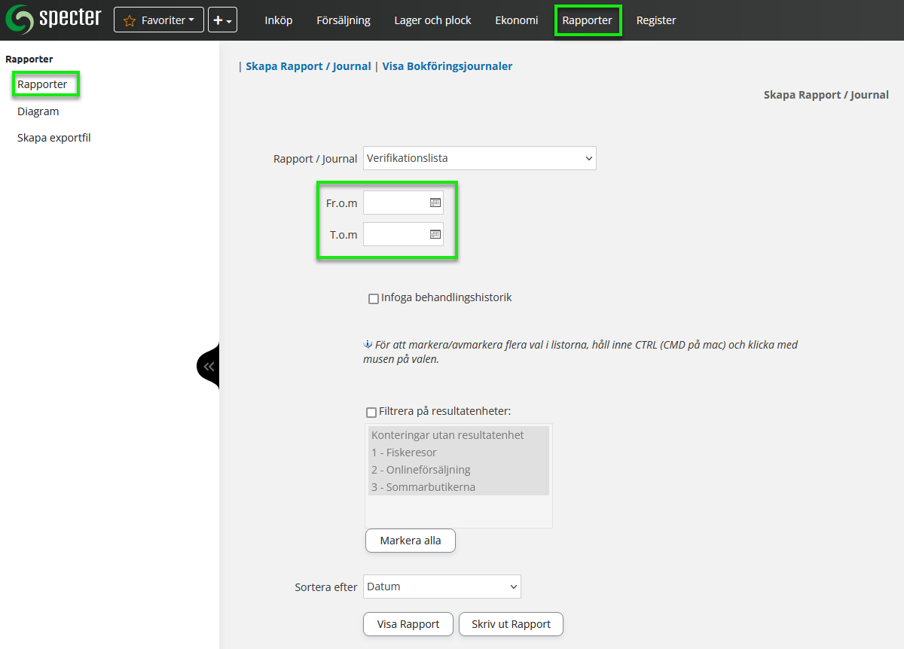Open the Ekonomi menu
904x649 pixels.
(x=516, y=20)
